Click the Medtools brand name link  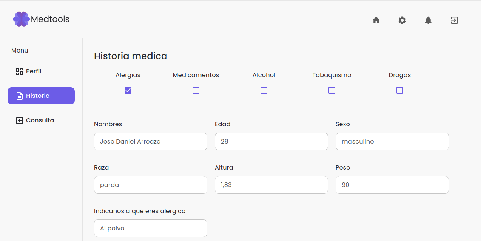[x=51, y=19]
